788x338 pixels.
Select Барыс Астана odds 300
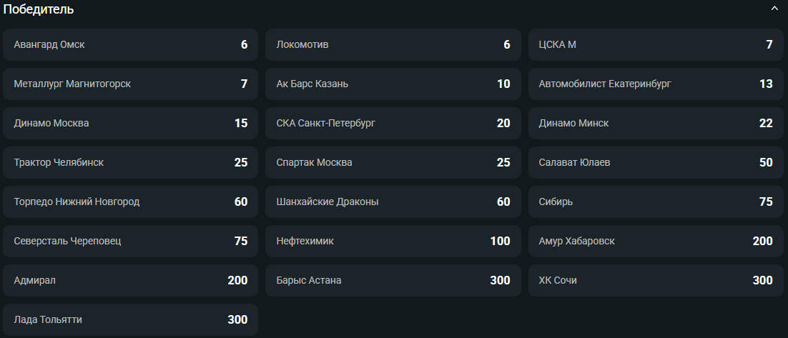393,280
